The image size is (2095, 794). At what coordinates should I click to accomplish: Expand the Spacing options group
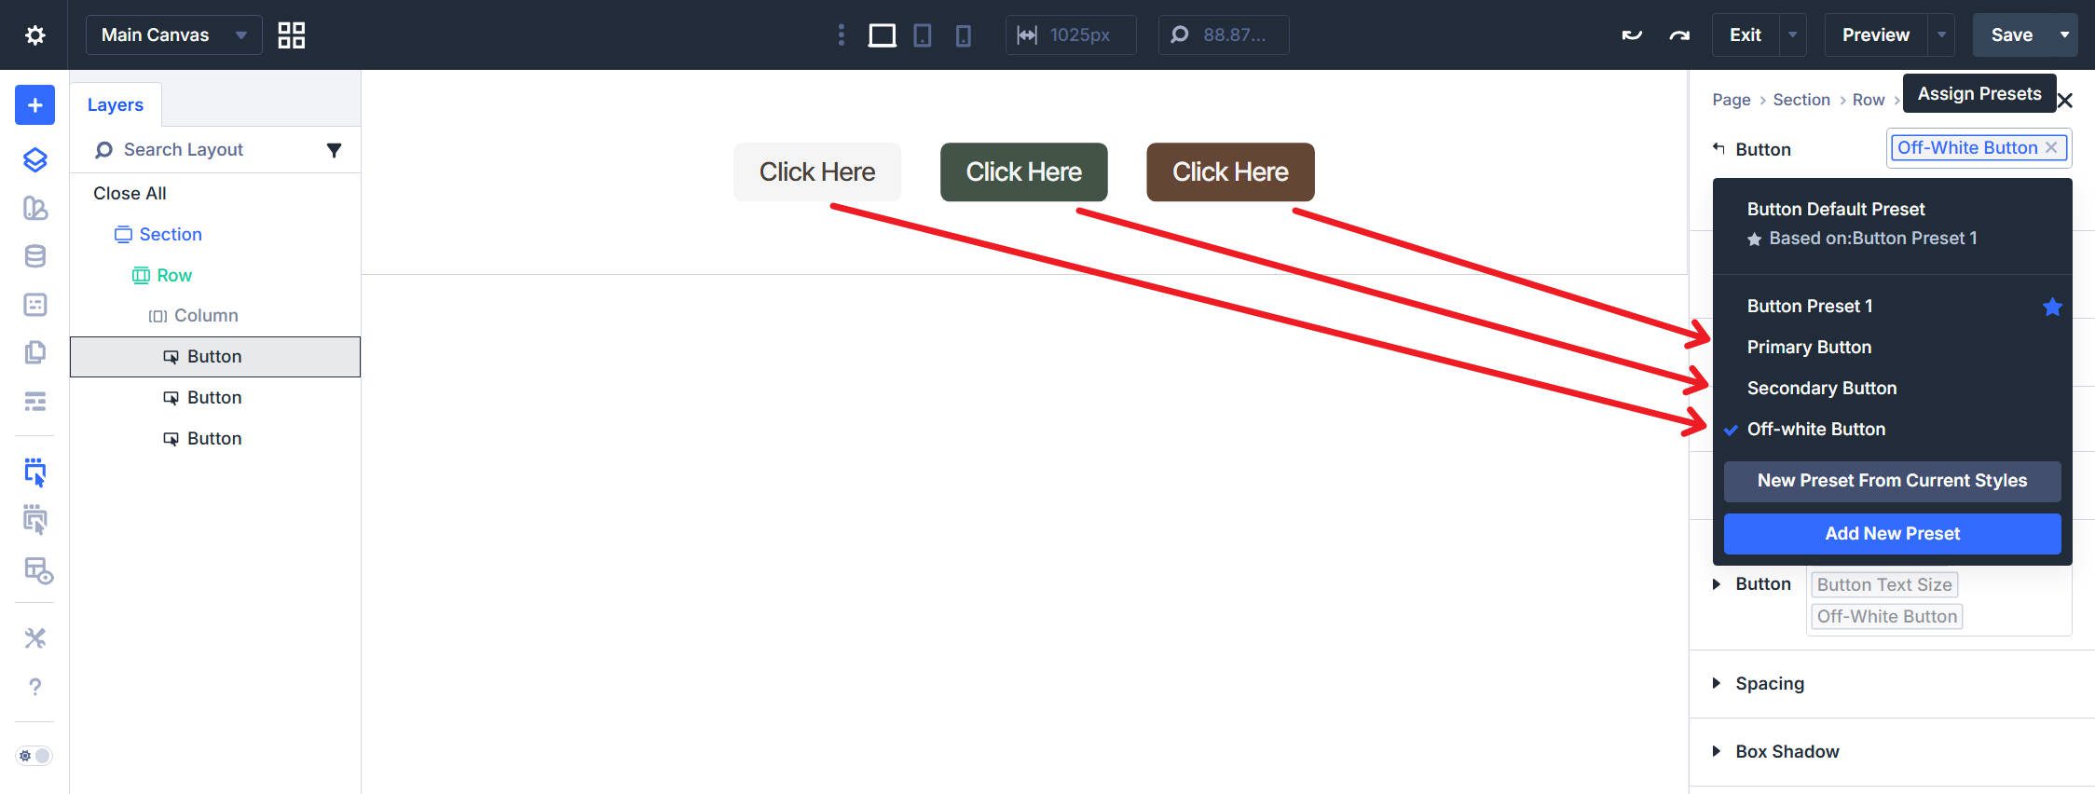[1769, 683]
